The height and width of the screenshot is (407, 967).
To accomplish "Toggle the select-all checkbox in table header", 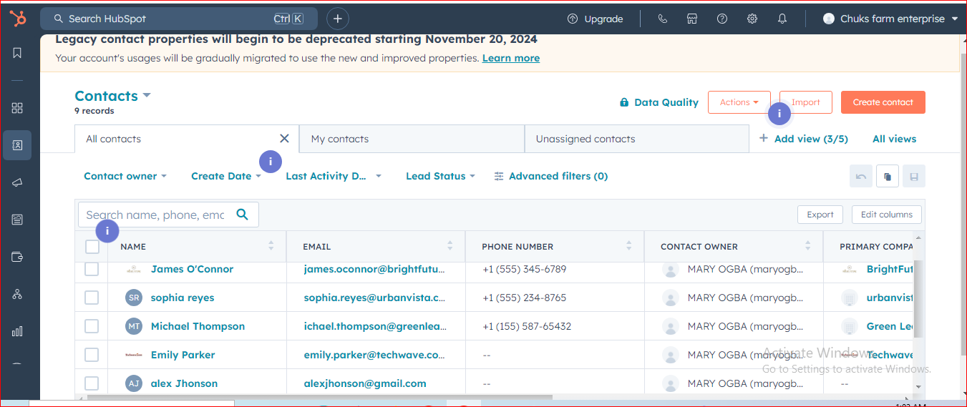I will point(92,247).
